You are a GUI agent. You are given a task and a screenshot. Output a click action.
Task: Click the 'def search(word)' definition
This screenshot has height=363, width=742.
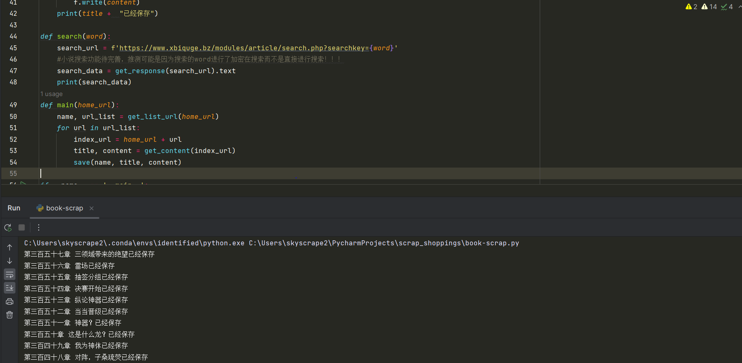tap(75, 37)
